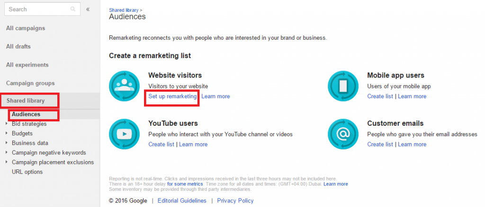Click the Customer emails heading
The image size is (485, 207).
[x=395, y=123]
